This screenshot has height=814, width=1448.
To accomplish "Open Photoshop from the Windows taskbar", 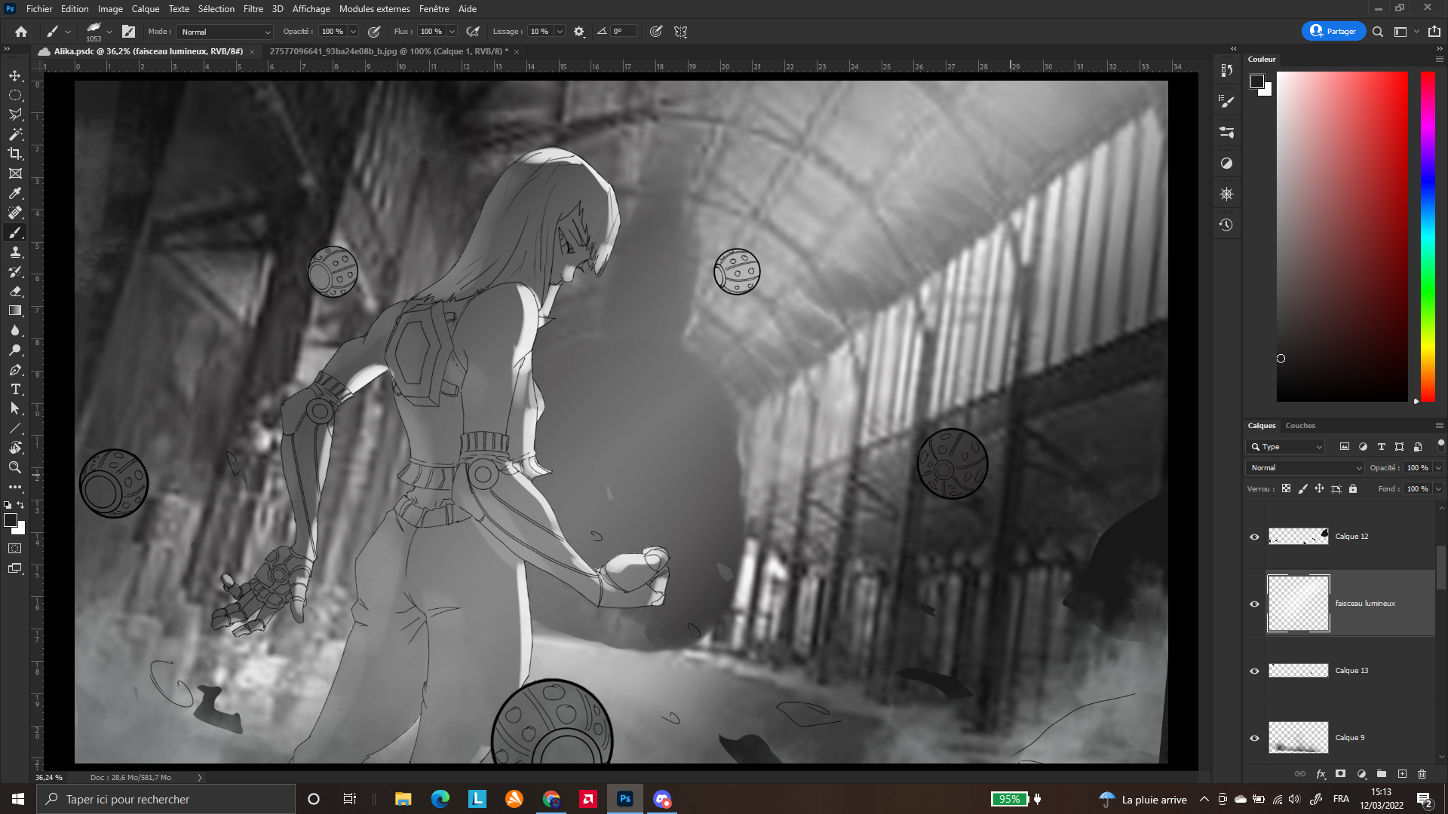I will click(x=625, y=799).
